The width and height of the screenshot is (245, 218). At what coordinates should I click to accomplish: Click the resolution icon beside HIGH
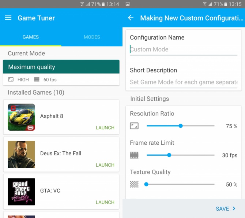pyautogui.click(x=11, y=80)
